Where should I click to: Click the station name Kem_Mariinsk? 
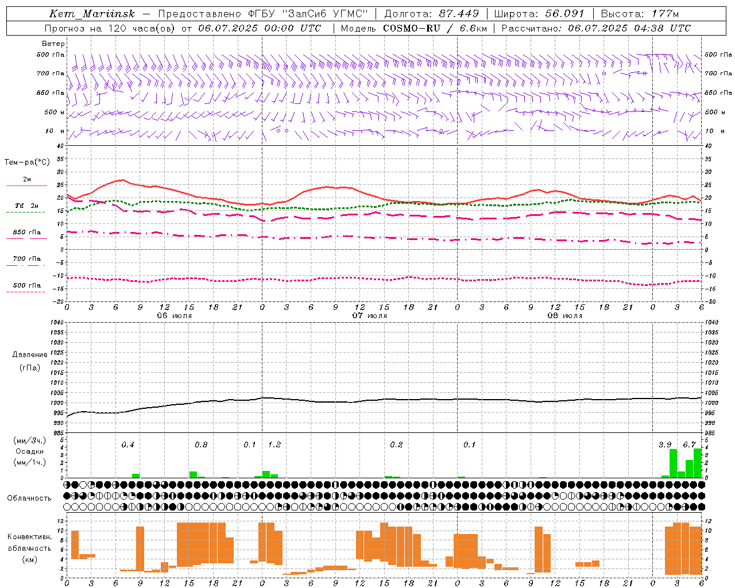pos(92,14)
